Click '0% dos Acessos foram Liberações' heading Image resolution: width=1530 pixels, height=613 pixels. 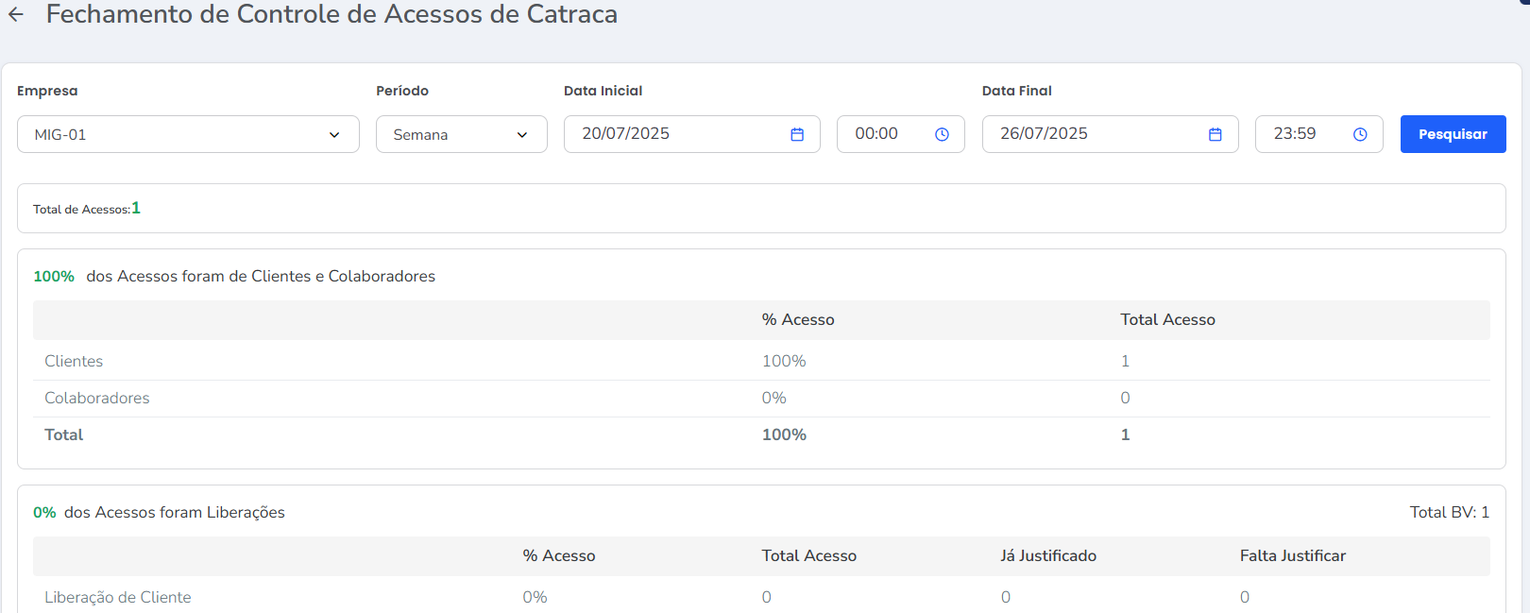159,512
